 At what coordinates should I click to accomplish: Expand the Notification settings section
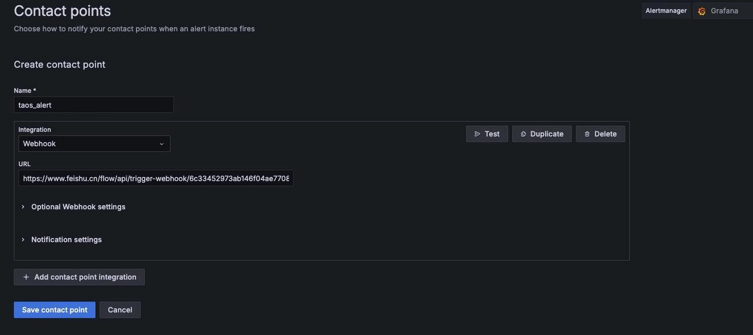[66, 240]
